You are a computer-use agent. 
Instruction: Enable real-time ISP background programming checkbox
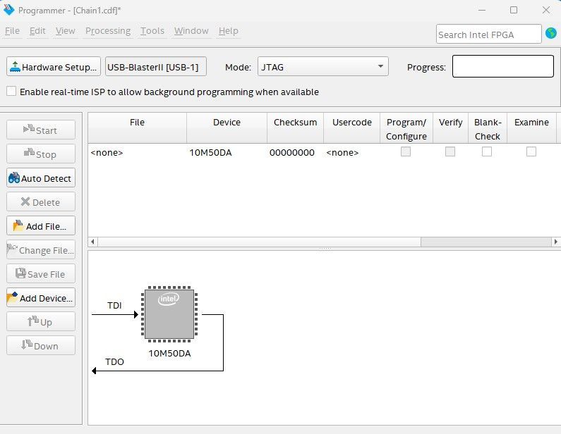tap(11, 92)
